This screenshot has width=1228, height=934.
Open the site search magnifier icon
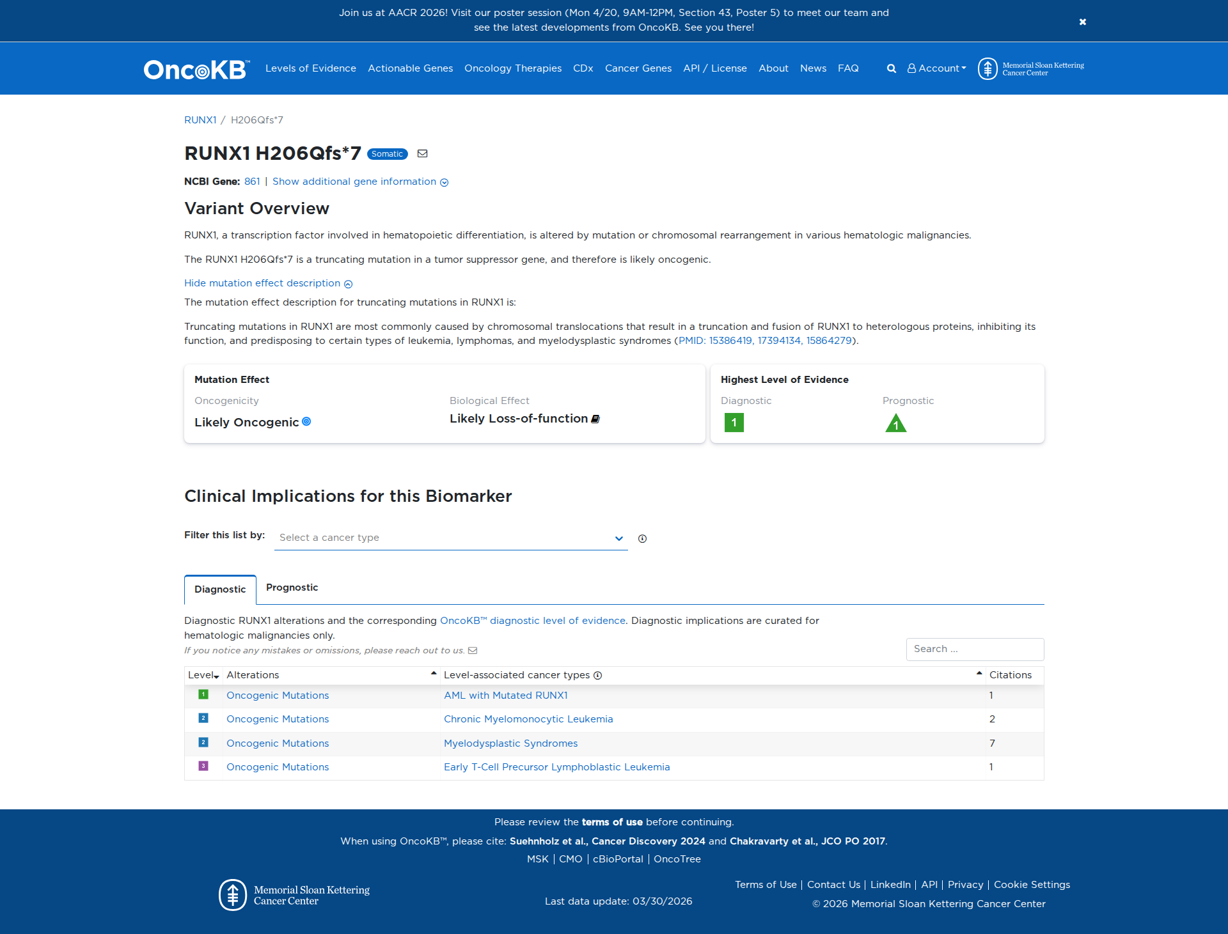tap(891, 68)
